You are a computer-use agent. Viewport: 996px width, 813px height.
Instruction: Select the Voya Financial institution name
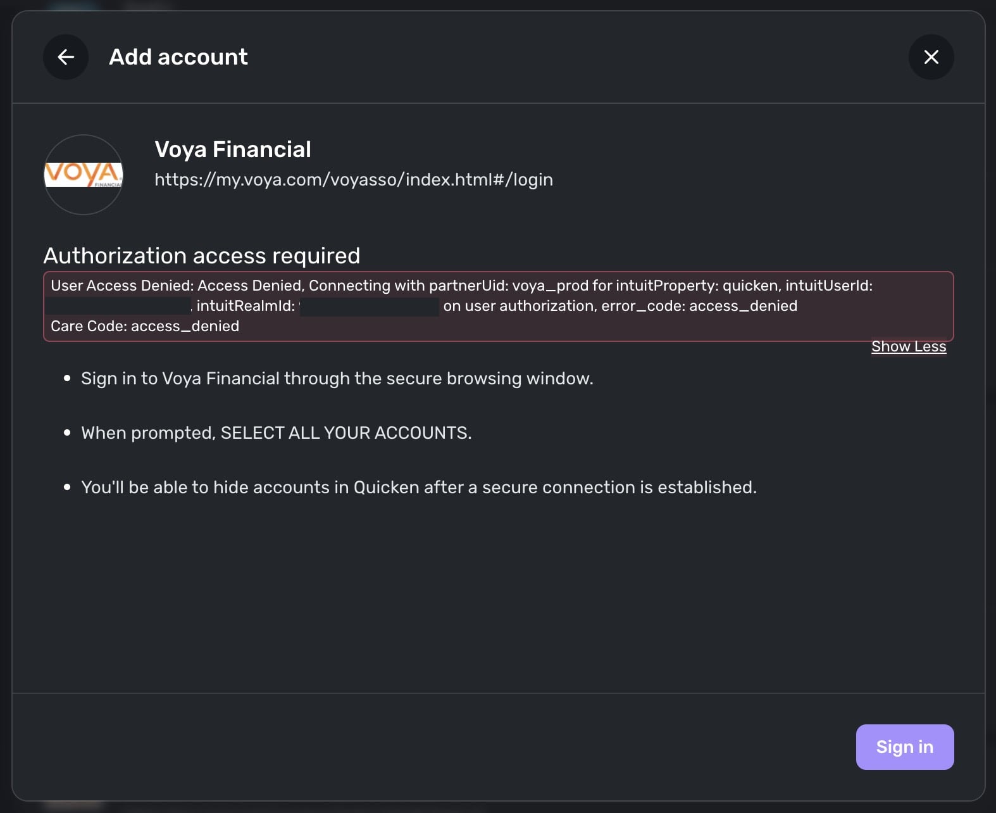coord(232,149)
